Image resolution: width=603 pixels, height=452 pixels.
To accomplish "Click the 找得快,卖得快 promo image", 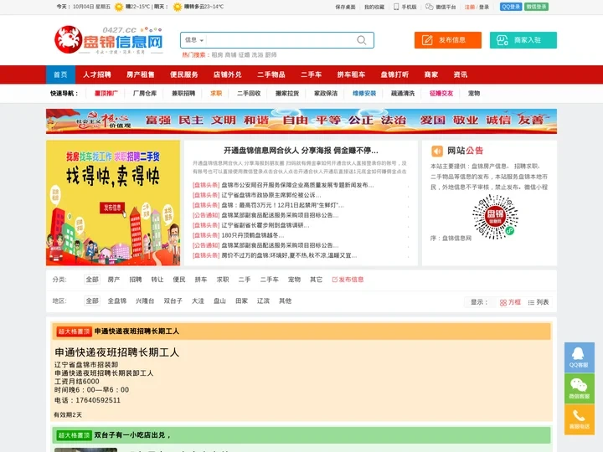I will tap(113, 203).
